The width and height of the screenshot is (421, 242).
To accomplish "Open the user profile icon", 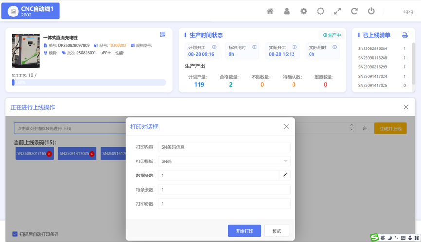I will [x=287, y=11].
